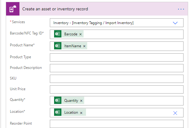Click into the Product Description field
The image size is (189, 128).
pyautogui.click(x=117, y=68)
